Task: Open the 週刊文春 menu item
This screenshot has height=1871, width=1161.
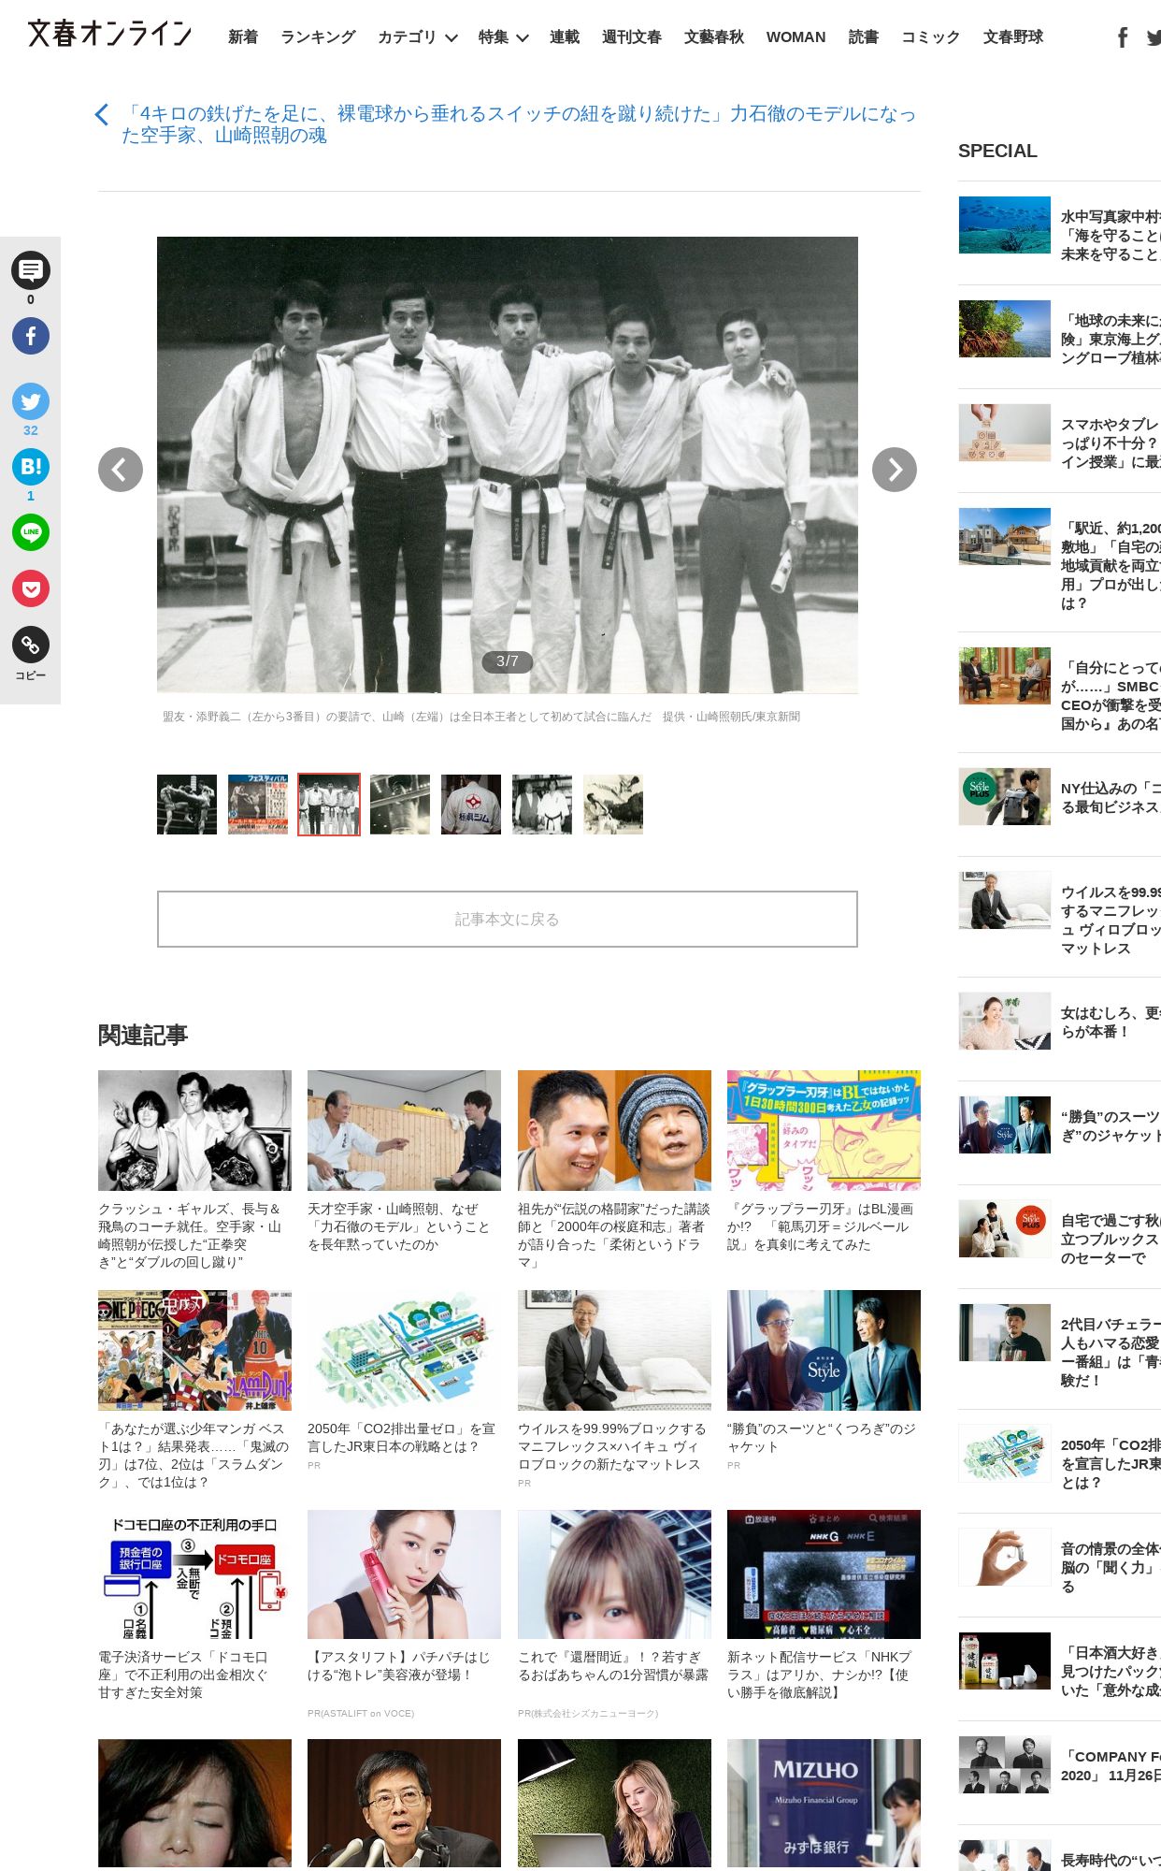Action: [x=632, y=37]
